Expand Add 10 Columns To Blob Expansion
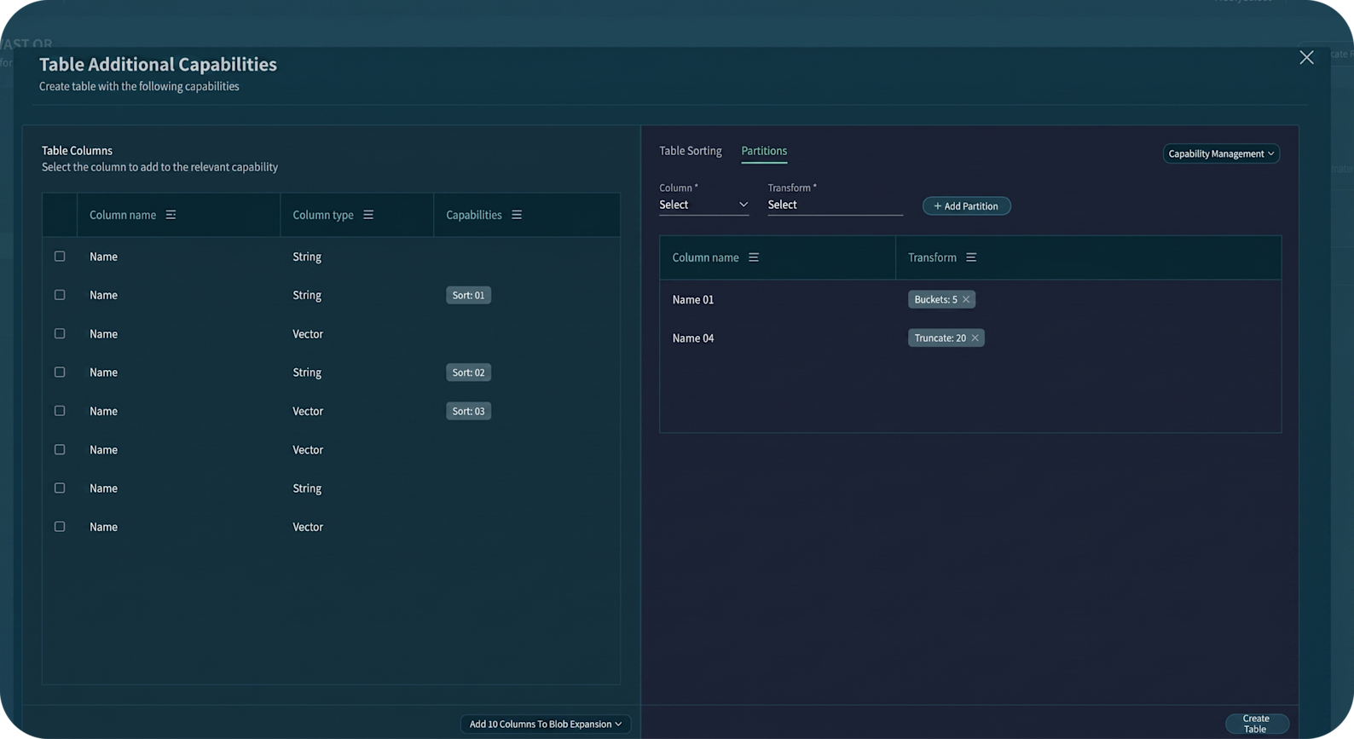The width and height of the screenshot is (1354, 739). point(546,724)
